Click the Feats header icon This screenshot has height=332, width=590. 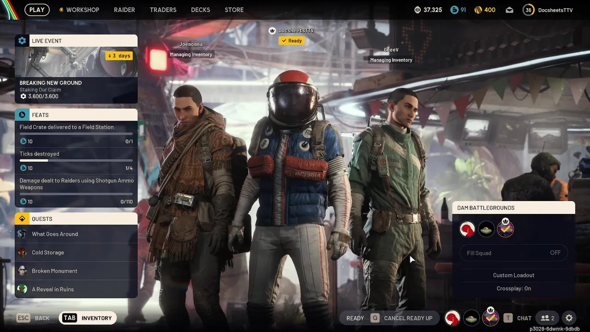(x=22, y=115)
